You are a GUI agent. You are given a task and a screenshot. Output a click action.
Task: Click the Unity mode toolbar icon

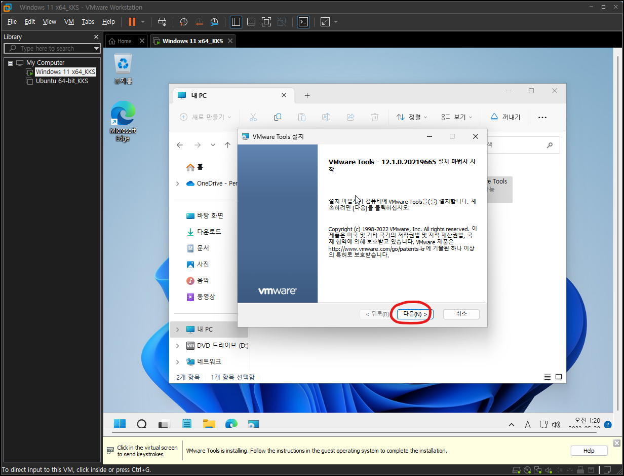point(282,22)
